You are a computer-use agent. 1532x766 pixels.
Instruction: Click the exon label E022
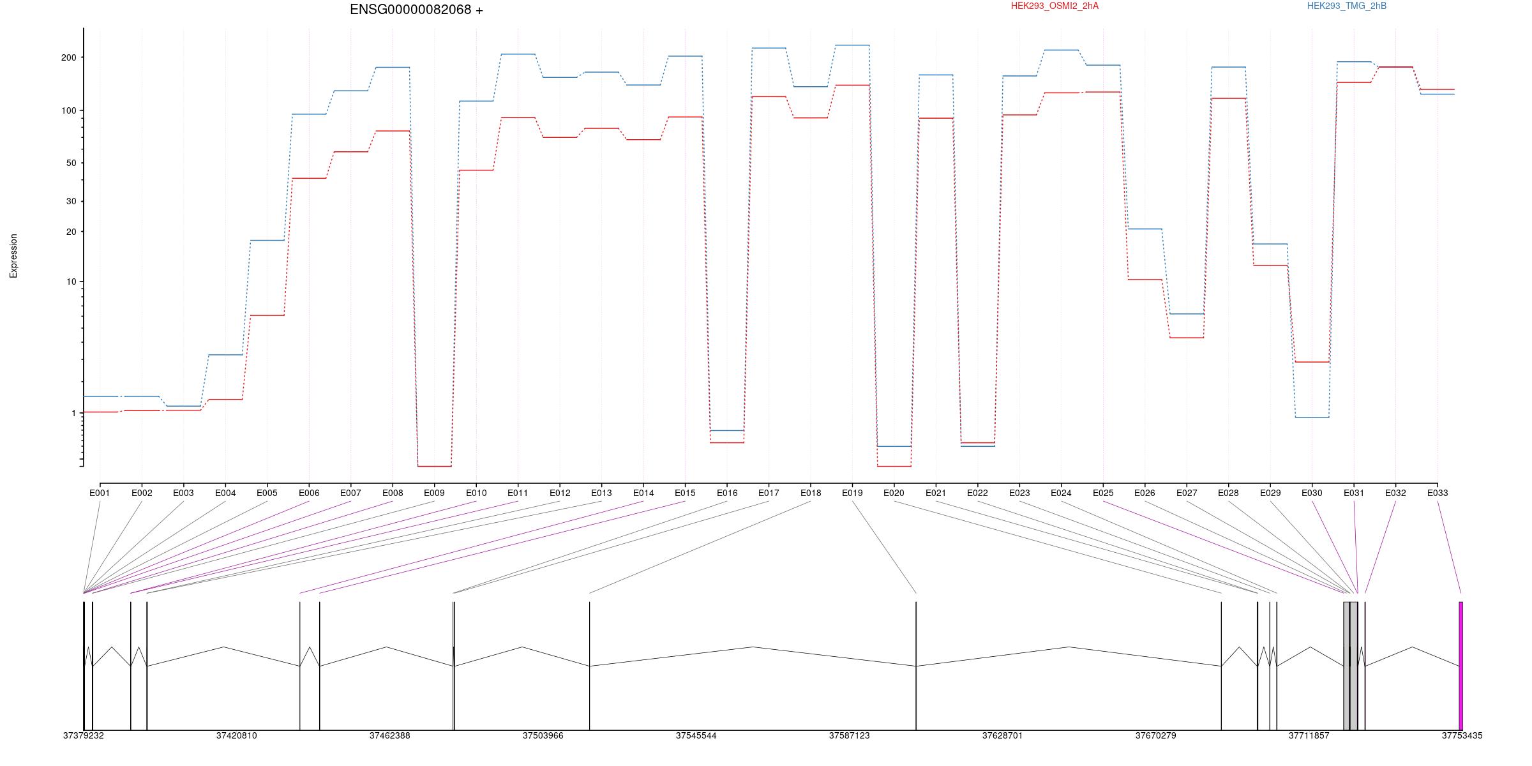tap(977, 493)
